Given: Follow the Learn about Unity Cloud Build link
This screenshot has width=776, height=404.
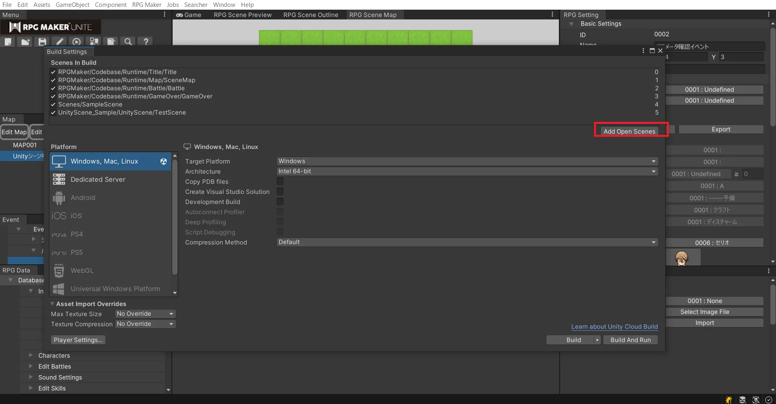Looking at the screenshot, I should (x=614, y=327).
